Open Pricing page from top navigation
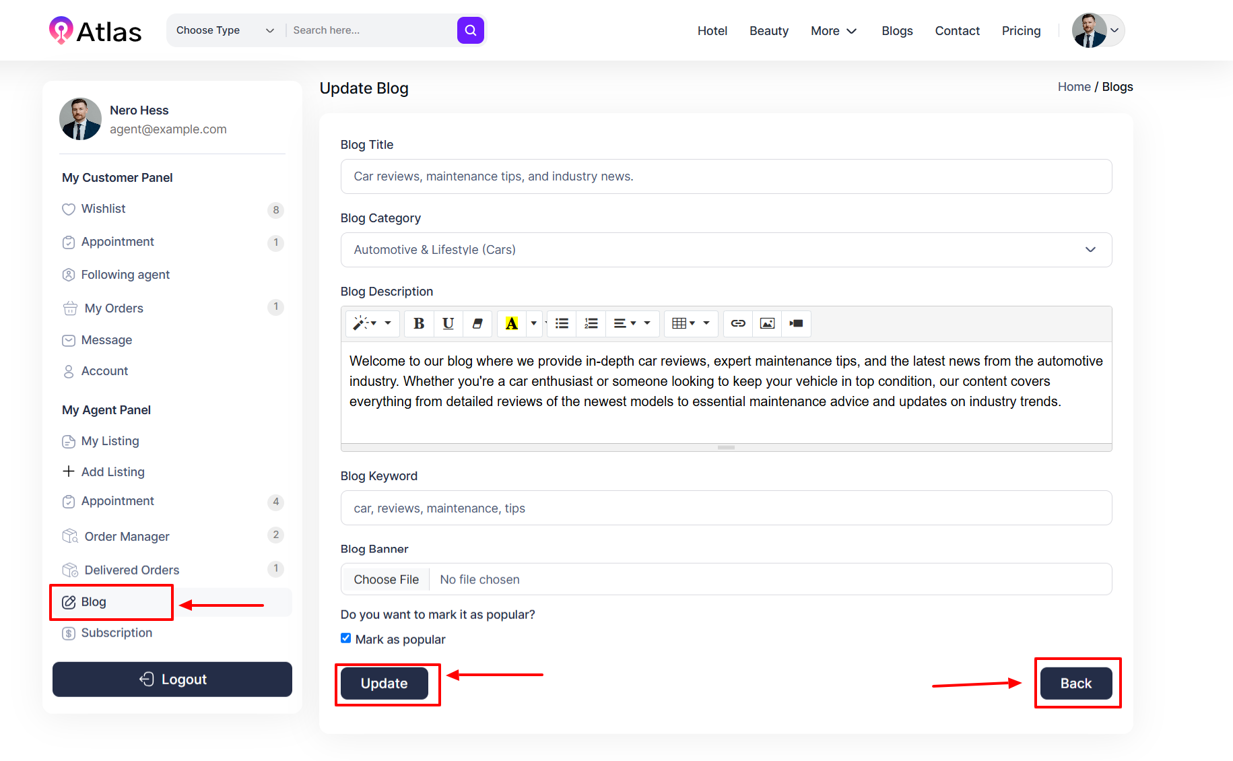 click(x=1021, y=31)
